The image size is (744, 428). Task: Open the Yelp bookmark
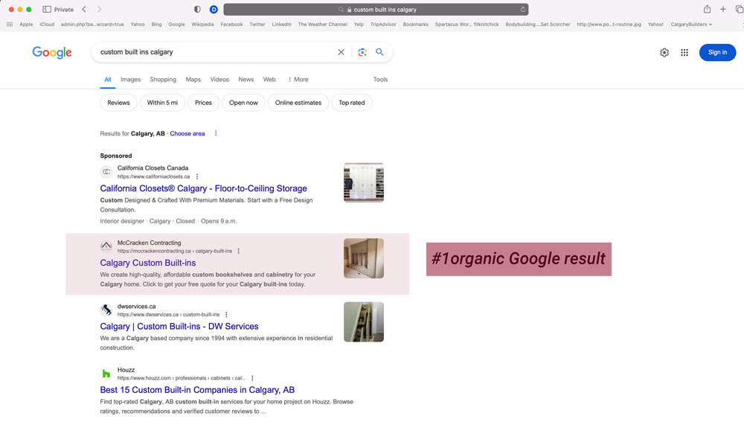359,25
